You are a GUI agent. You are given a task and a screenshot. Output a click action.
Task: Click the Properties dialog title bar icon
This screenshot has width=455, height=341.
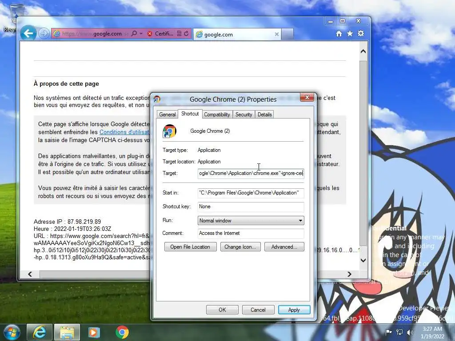coord(157,99)
